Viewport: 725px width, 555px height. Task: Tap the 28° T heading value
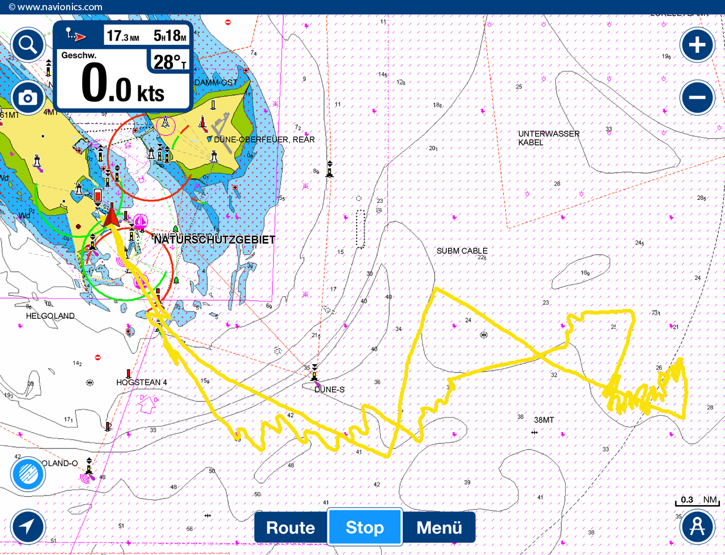pyautogui.click(x=169, y=61)
